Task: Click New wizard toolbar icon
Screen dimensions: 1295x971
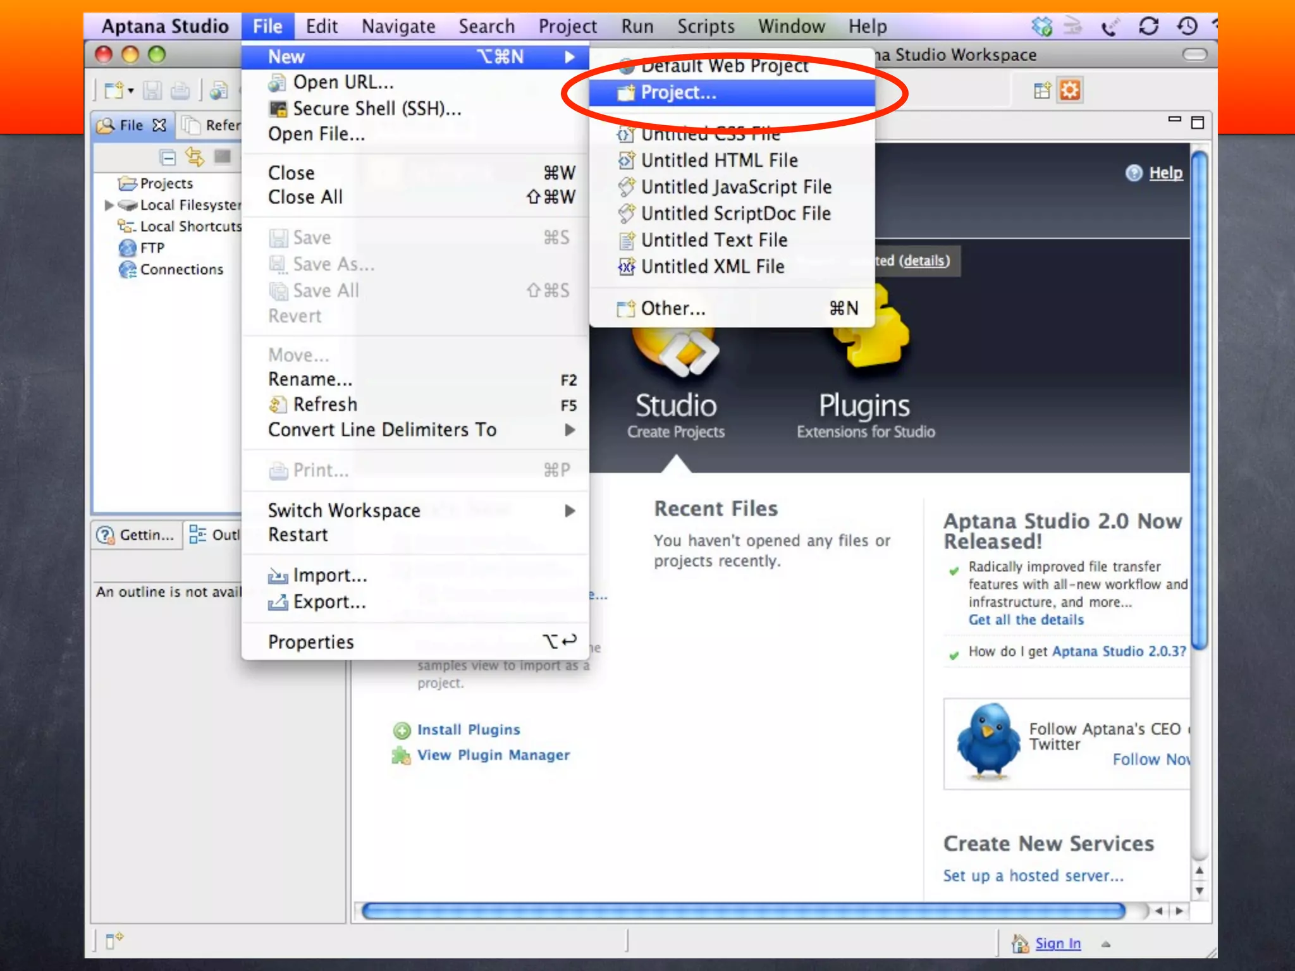Action: tap(114, 91)
